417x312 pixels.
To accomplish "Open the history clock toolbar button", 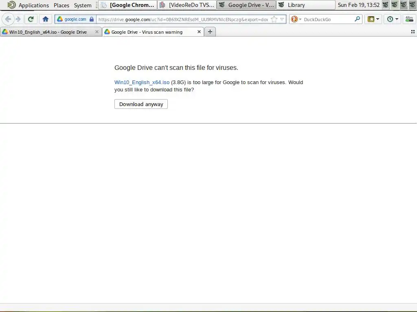I will (x=392, y=19).
